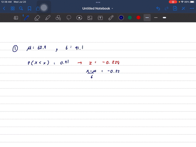Select the Lasso selection tool
This screenshot has width=196, height=147.
pos(69,18)
